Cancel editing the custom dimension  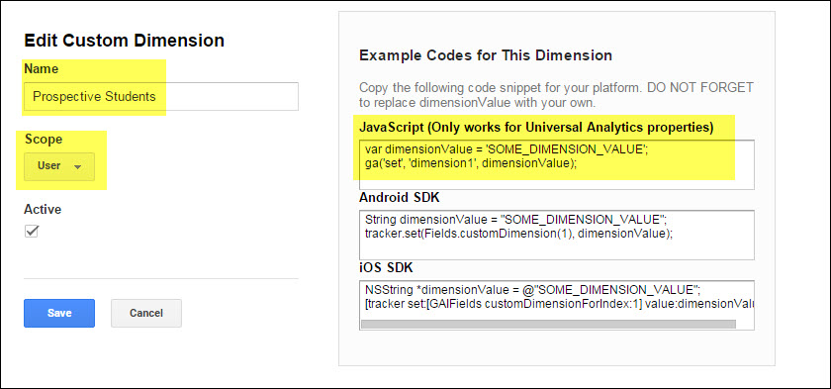click(146, 313)
